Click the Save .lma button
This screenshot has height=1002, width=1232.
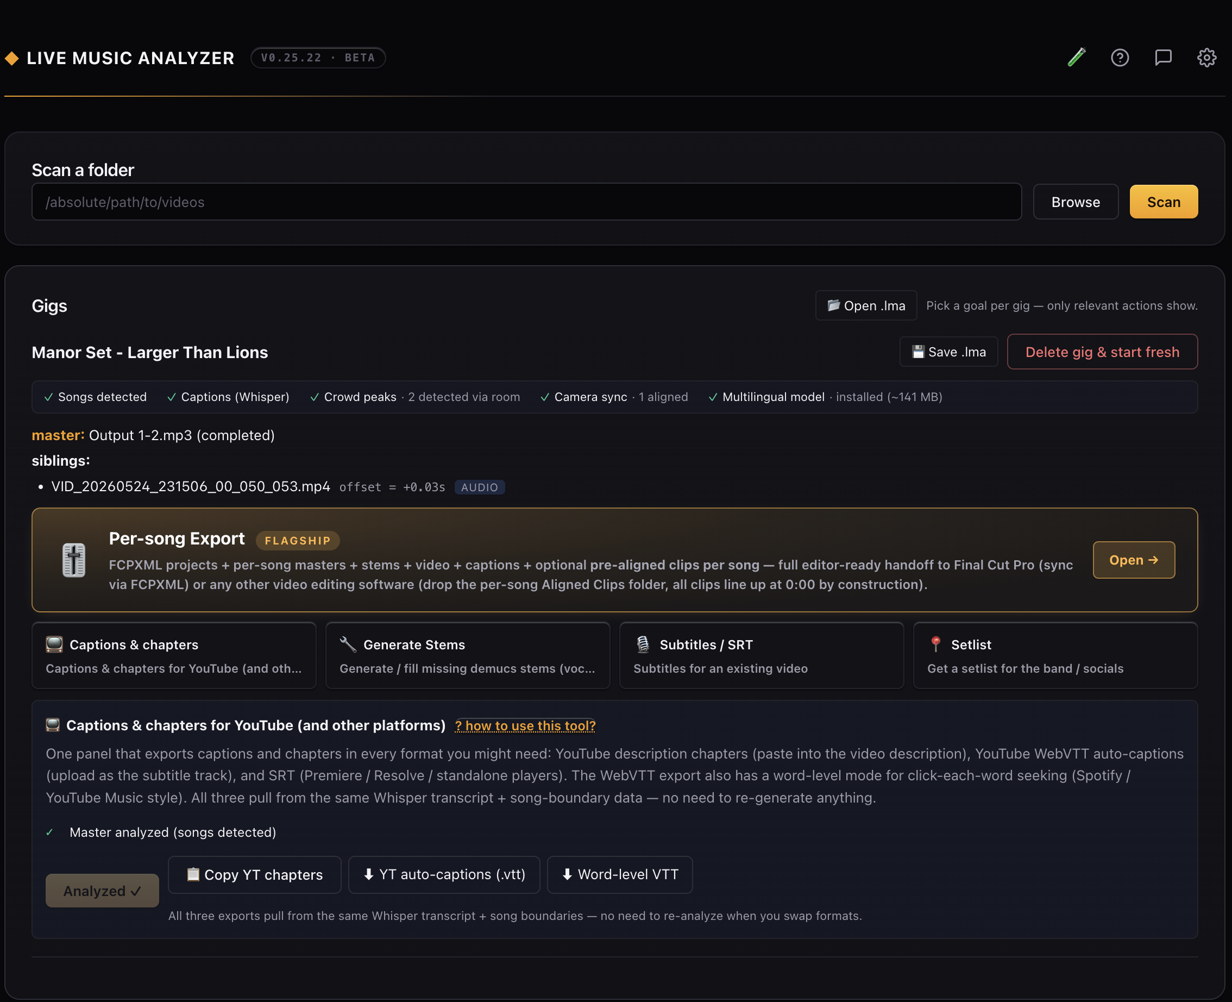point(948,352)
